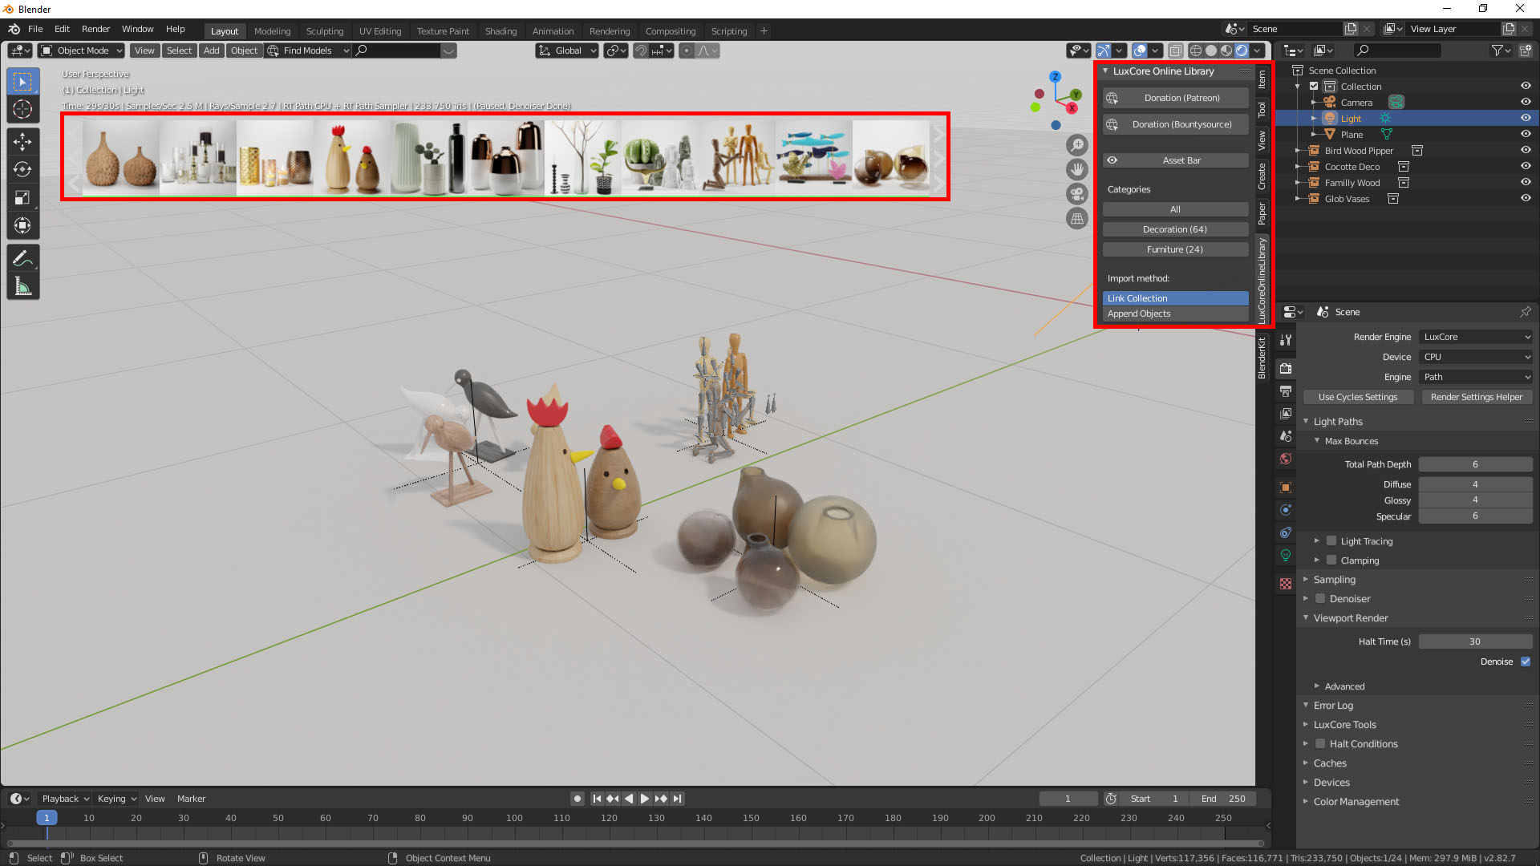Viewport: 1540px width, 866px height.
Task: Activate the Scale tool
Action: (22, 197)
